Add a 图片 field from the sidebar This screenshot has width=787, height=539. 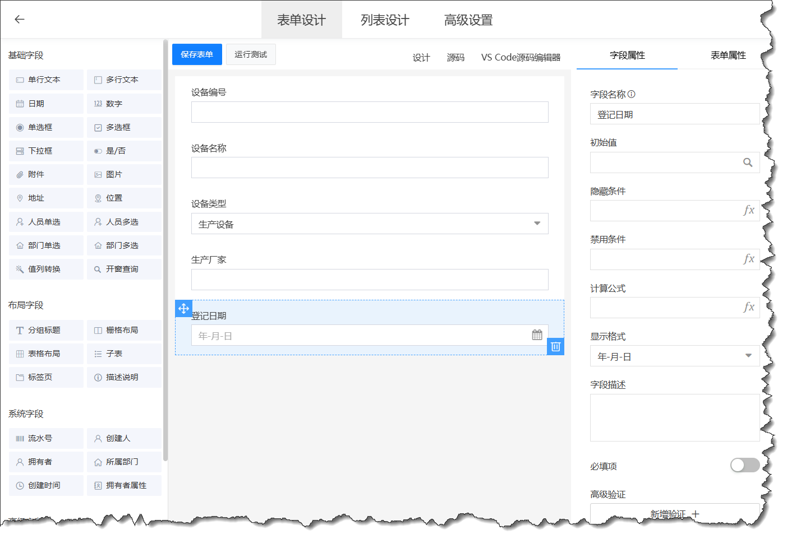[124, 174]
